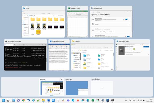The image size is (154, 103).
Task: Open the clock and date flyout
Action: tap(149, 100)
